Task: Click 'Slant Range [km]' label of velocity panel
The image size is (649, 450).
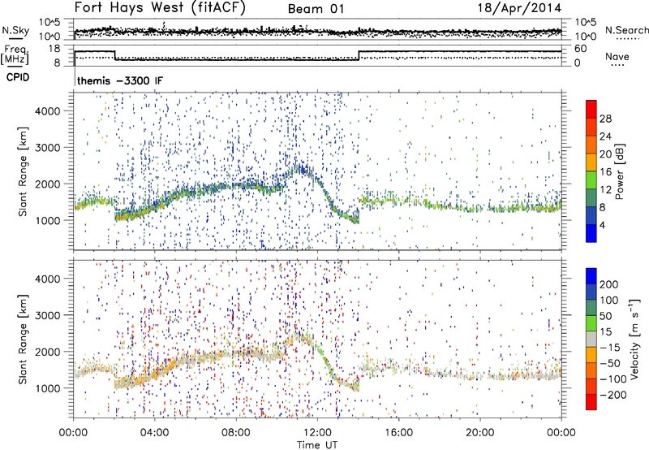Action: pyautogui.click(x=23, y=339)
